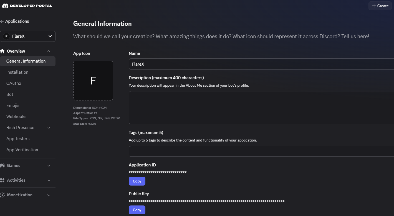This screenshot has width=394, height=216.
Task: Collapse the Overview section chevron
Action: [49, 51]
